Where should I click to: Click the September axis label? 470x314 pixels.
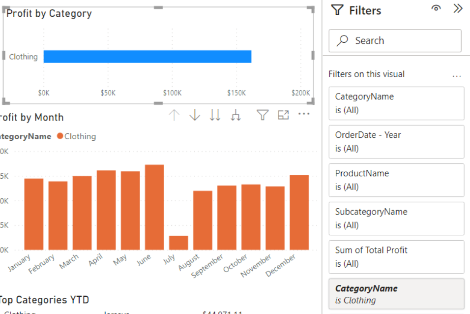[x=207, y=266]
